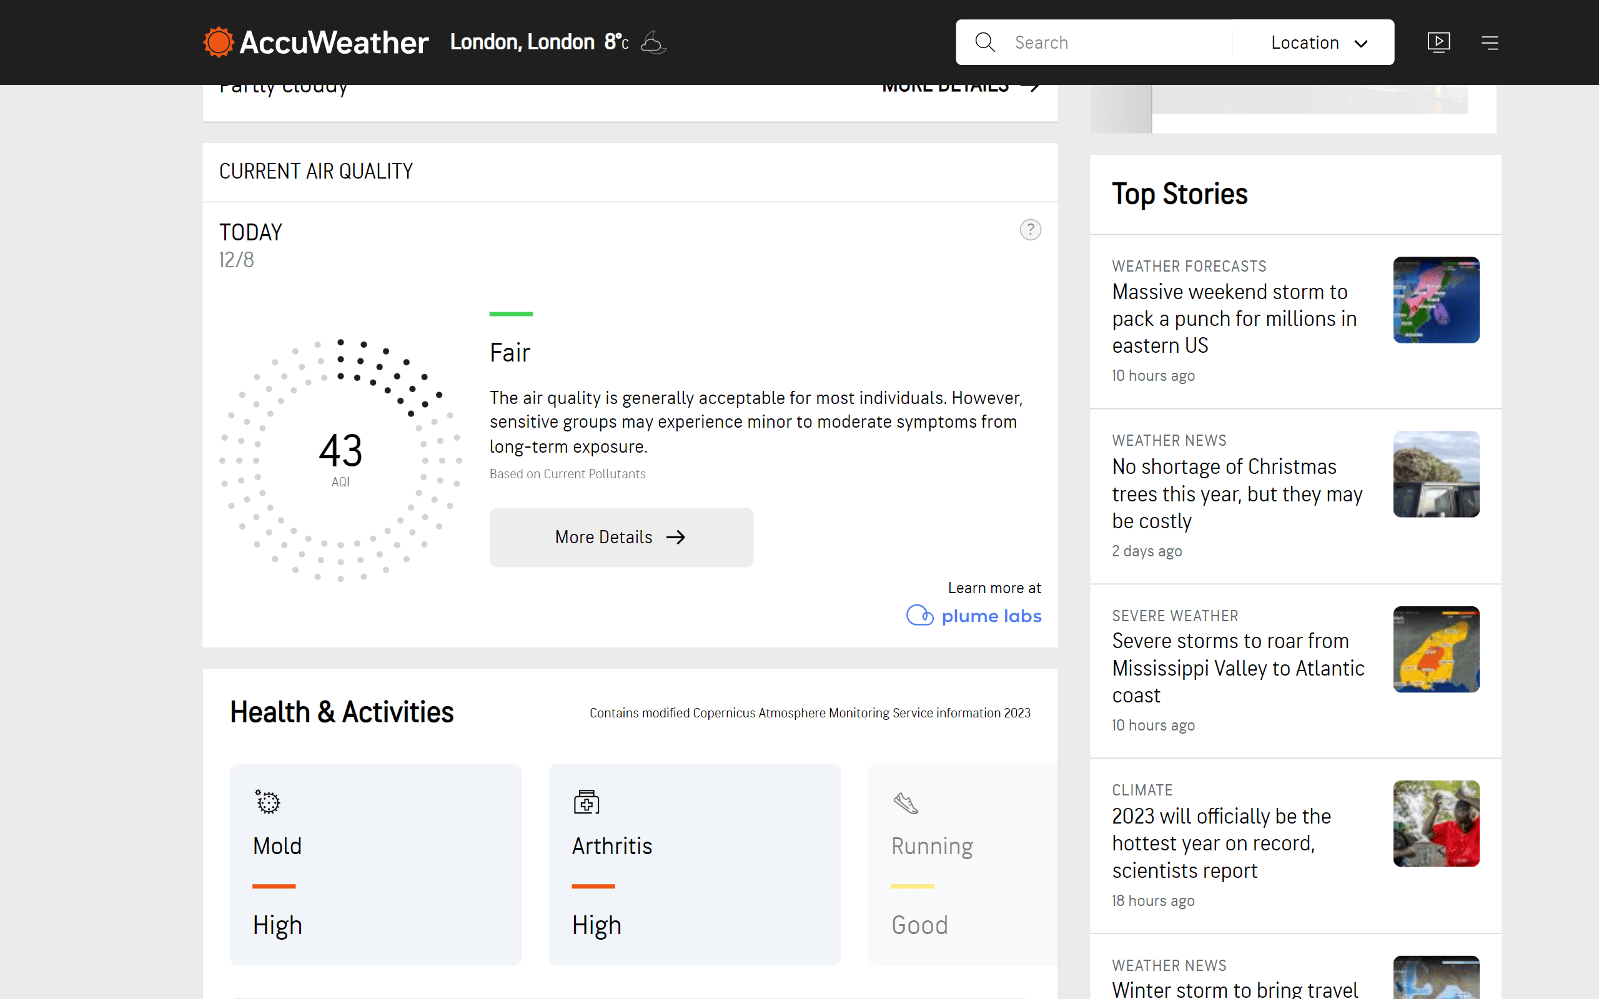The width and height of the screenshot is (1599, 999).
Task: Click the air quality help question mark toggle
Action: 1031,230
